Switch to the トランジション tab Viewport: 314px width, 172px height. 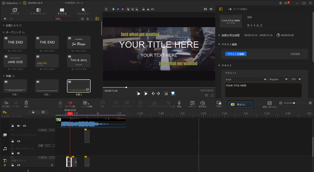tap(38, 11)
